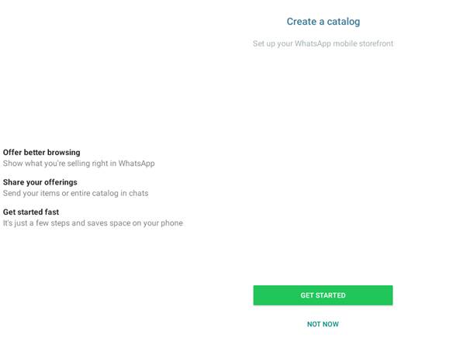Click the green GET STARTED button
This screenshot has height=341, width=467.
323,295
